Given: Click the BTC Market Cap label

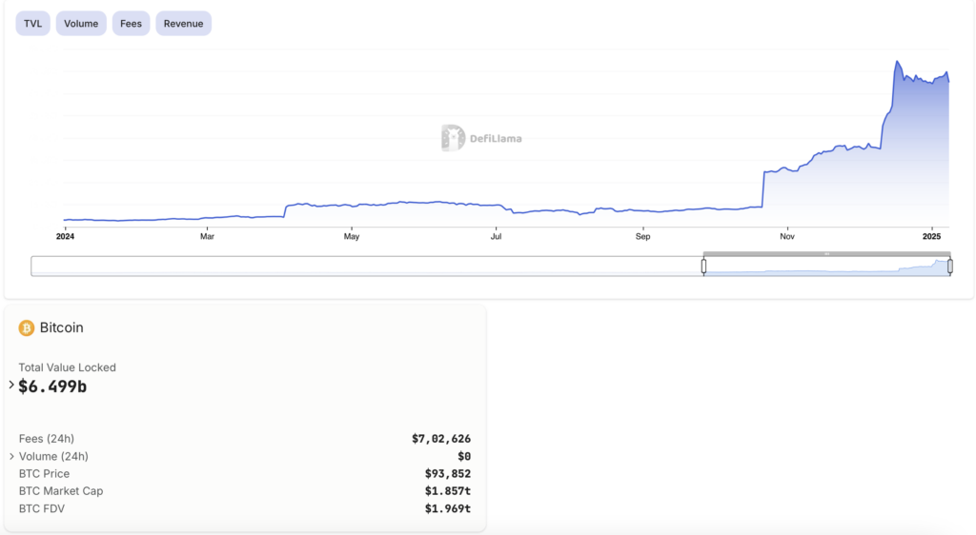Looking at the screenshot, I should 61,491.
